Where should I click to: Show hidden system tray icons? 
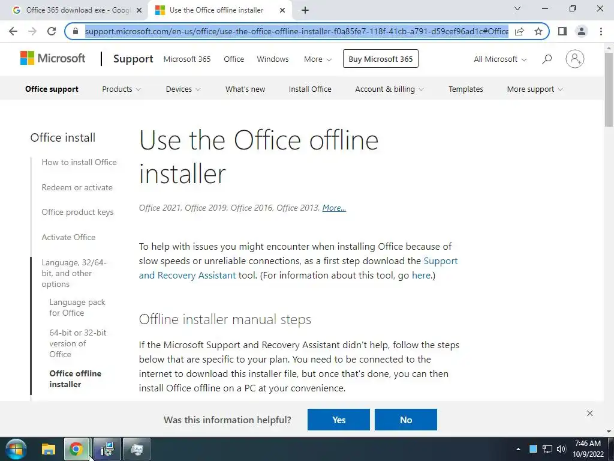518,449
